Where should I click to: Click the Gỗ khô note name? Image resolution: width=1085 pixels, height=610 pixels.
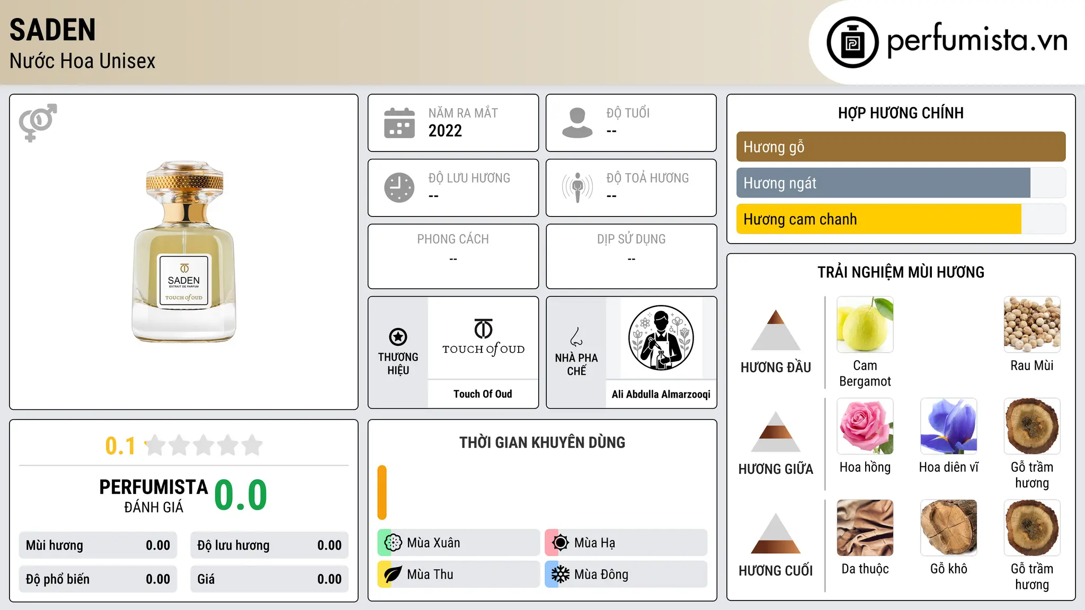tap(949, 569)
